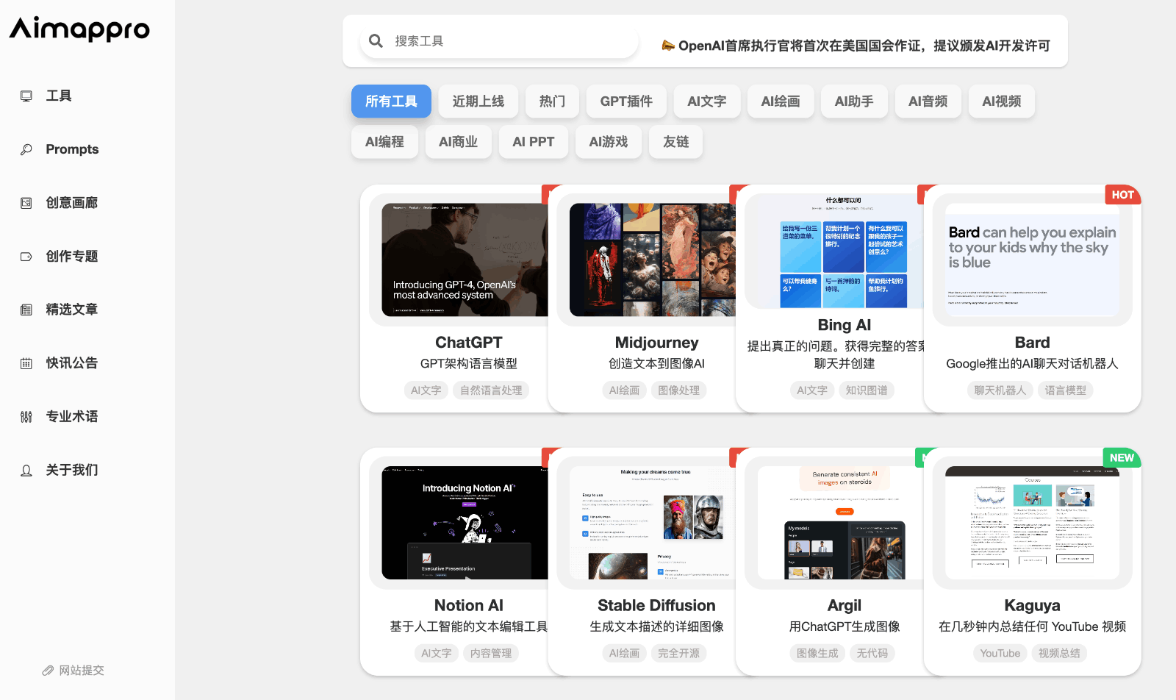This screenshot has height=700, width=1176.
Task: Click the search magnifier icon
Action: (376, 40)
